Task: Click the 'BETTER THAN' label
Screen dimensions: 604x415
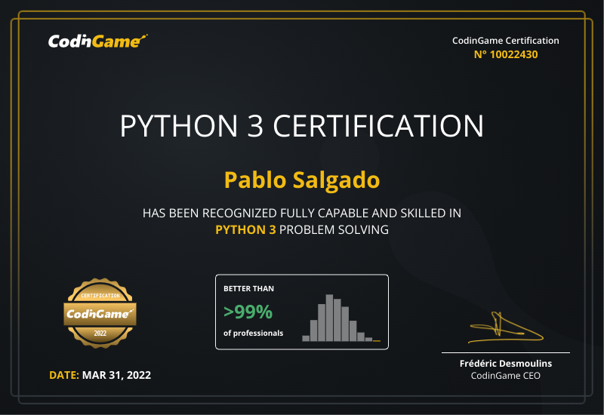Action: (x=248, y=289)
